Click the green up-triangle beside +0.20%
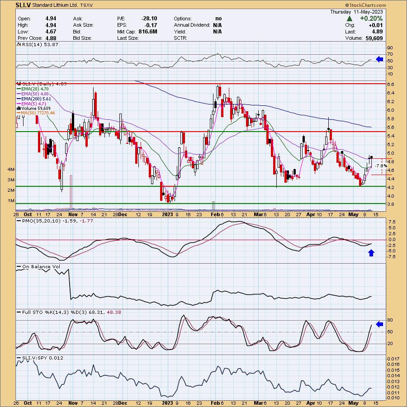 tap(350, 19)
